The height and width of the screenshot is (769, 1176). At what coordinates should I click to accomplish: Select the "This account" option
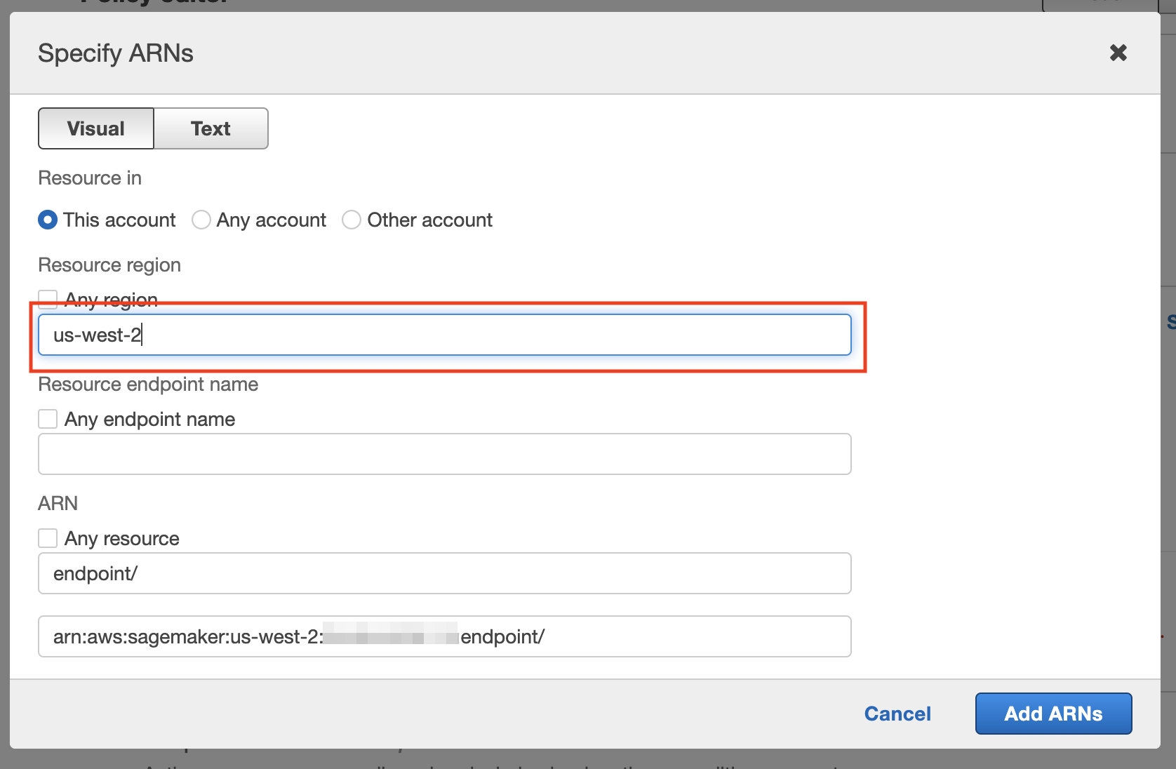(x=47, y=220)
